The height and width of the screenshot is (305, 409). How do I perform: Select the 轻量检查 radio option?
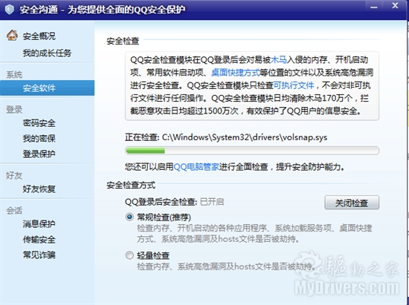click(129, 255)
